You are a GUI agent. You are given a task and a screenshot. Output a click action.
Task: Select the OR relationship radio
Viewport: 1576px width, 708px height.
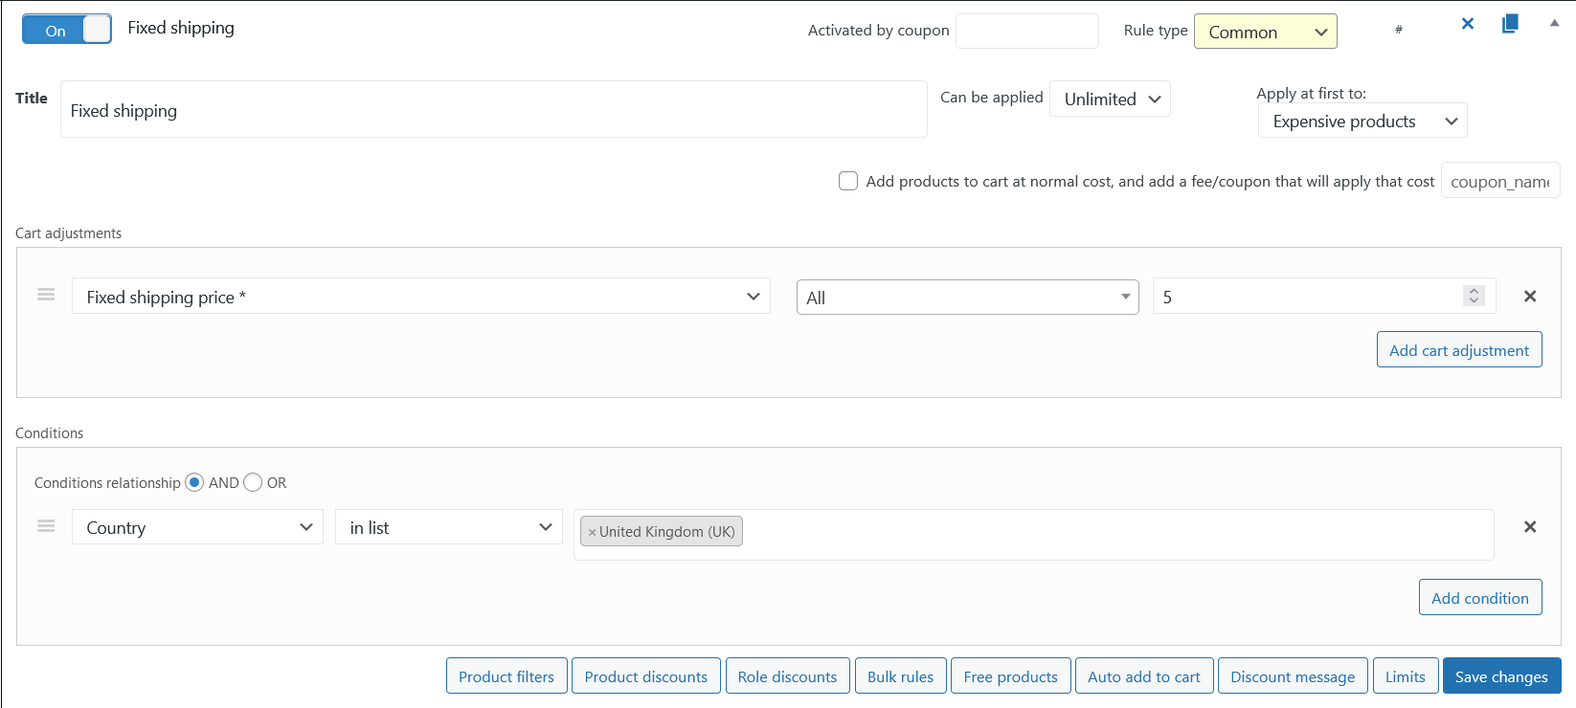253,482
